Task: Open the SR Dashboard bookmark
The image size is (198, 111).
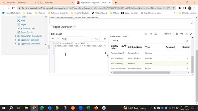Action: point(100,13)
